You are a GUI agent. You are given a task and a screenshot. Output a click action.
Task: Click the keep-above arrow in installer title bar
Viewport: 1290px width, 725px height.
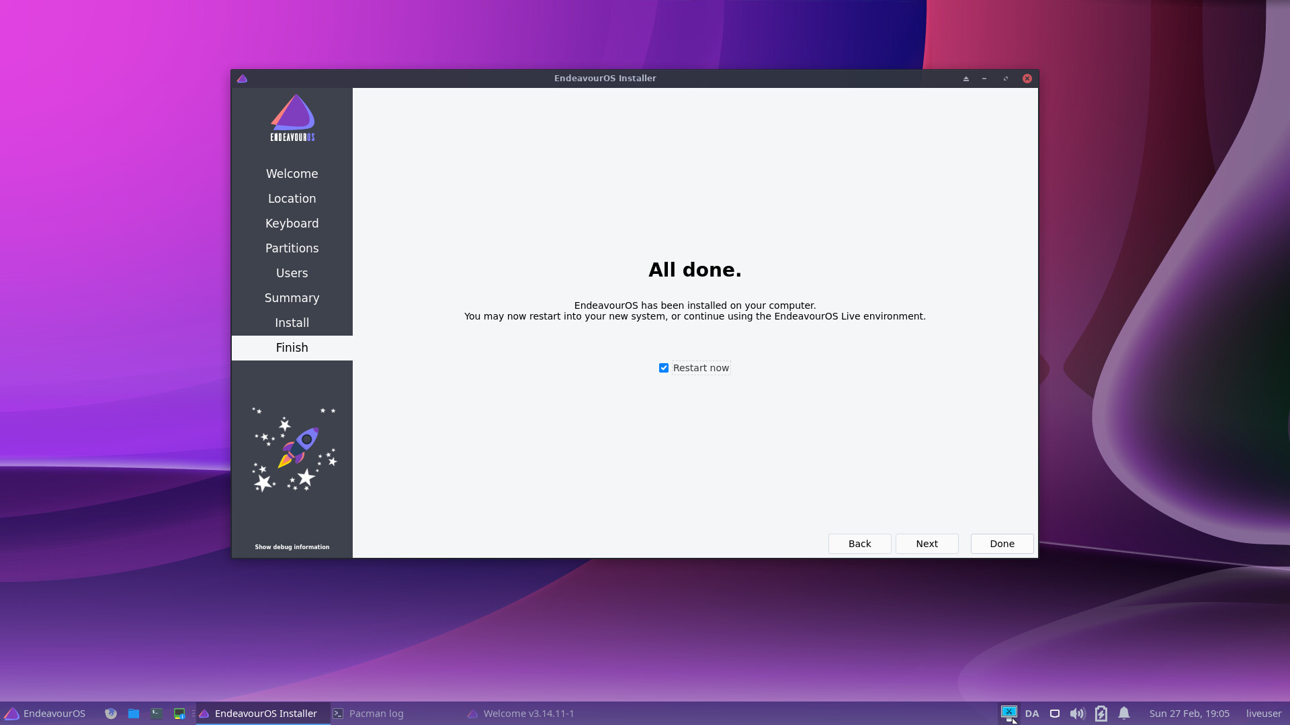coord(966,79)
